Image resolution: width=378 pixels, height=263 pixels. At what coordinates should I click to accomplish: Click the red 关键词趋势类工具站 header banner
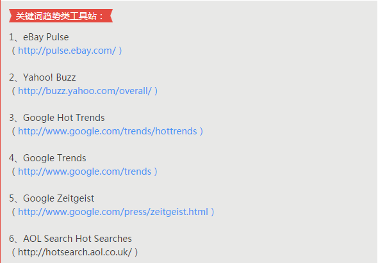point(61,16)
